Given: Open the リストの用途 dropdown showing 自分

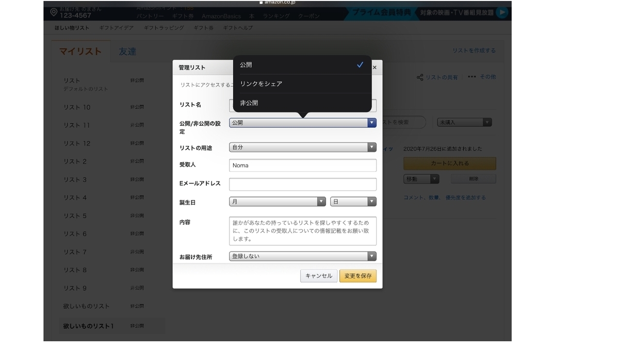Looking at the screenshot, I should pos(303,147).
